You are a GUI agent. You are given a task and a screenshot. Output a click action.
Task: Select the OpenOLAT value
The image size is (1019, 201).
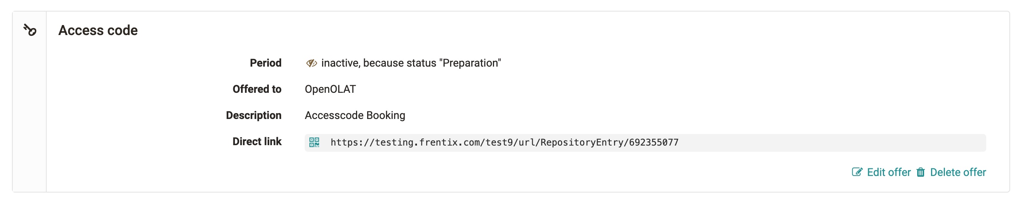click(330, 89)
